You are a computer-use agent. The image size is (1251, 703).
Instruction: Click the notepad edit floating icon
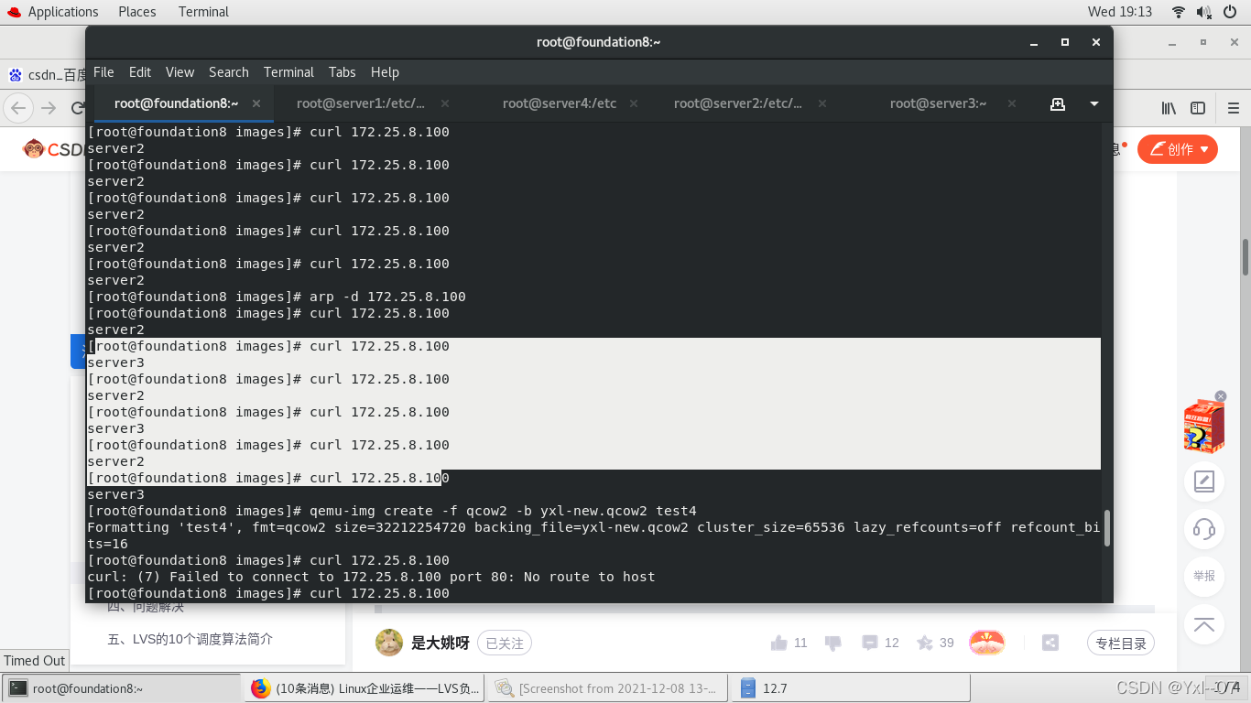pyautogui.click(x=1204, y=481)
